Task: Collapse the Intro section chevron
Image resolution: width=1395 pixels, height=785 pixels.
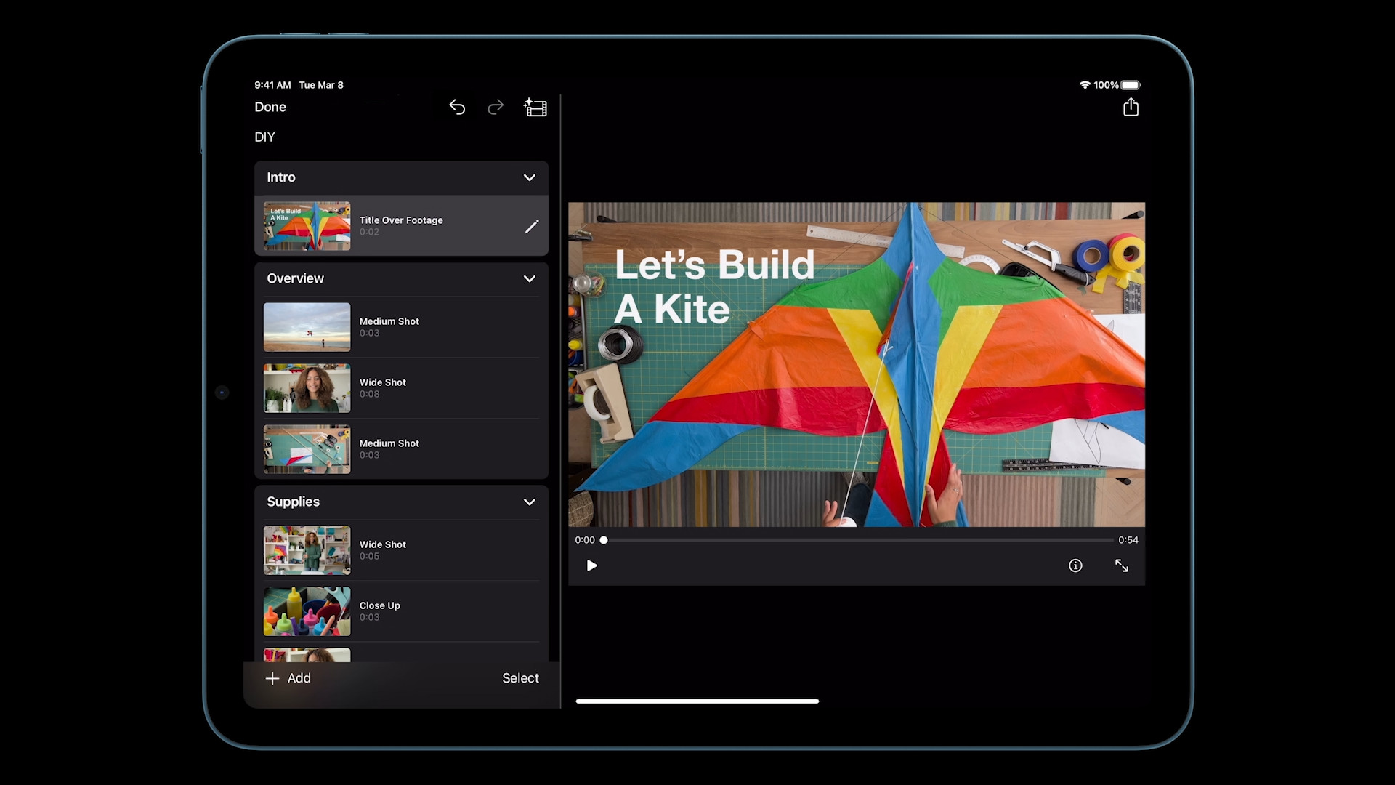Action: [x=530, y=177]
